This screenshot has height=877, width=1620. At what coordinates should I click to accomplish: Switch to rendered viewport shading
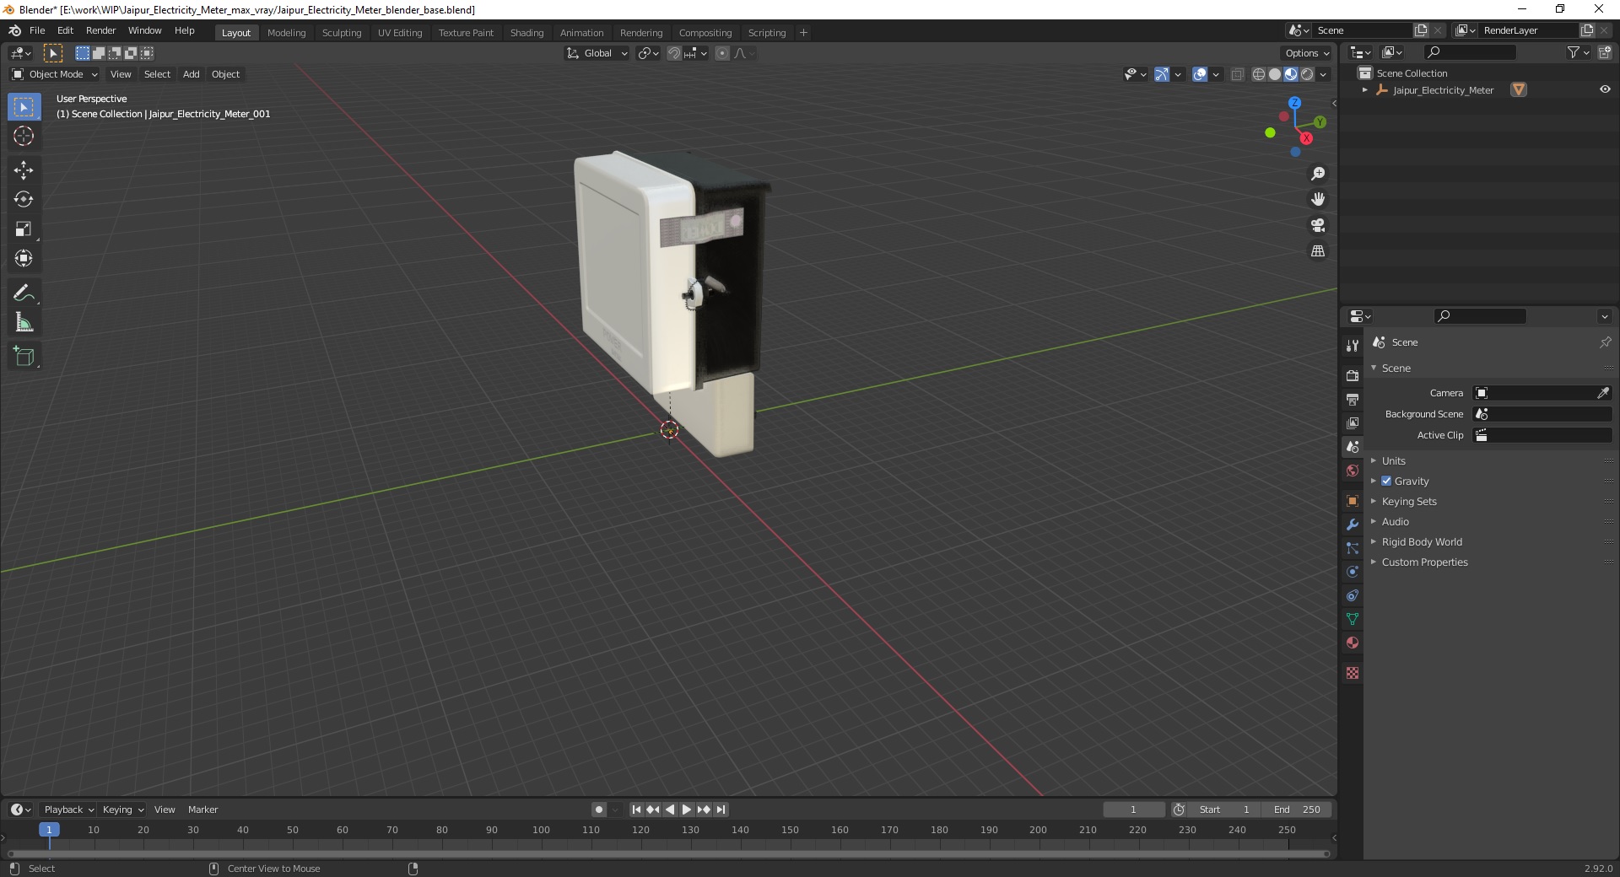point(1307,74)
